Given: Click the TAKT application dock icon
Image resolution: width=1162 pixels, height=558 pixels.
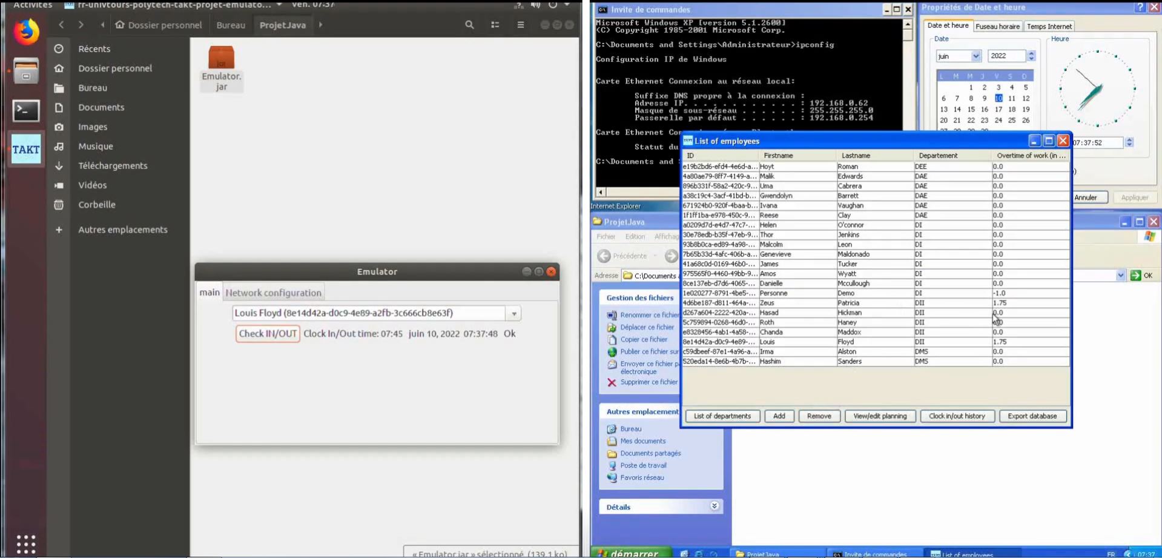Looking at the screenshot, I should (26, 150).
